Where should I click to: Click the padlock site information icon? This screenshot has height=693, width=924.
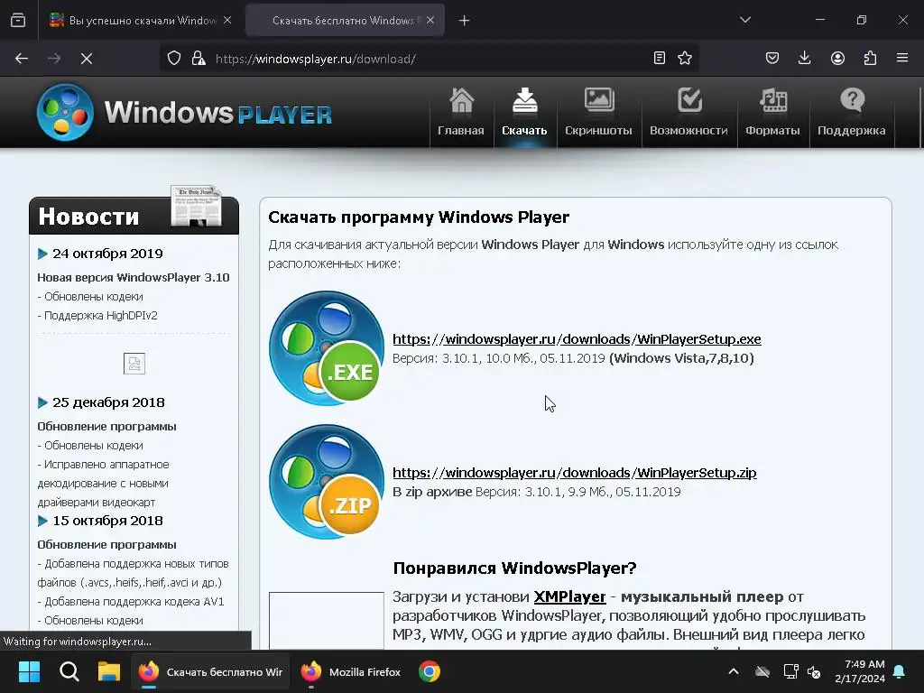click(199, 59)
